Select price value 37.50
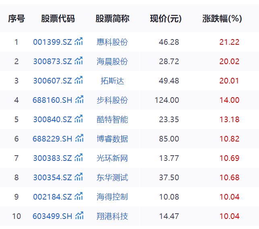This screenshot has width=259, height=229. pyautogui.click(x=169, y=177)
